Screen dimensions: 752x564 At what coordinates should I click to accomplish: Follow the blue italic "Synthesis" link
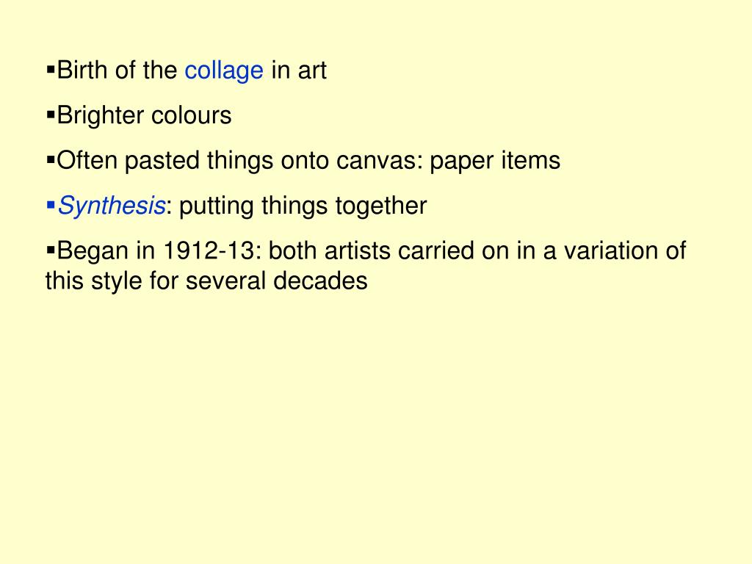pos(112,206)
